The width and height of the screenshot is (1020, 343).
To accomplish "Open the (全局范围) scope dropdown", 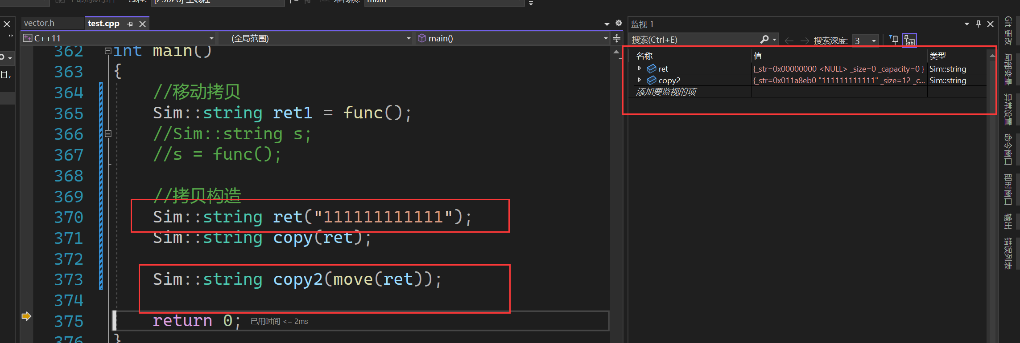I will click(x=409, y=39).
